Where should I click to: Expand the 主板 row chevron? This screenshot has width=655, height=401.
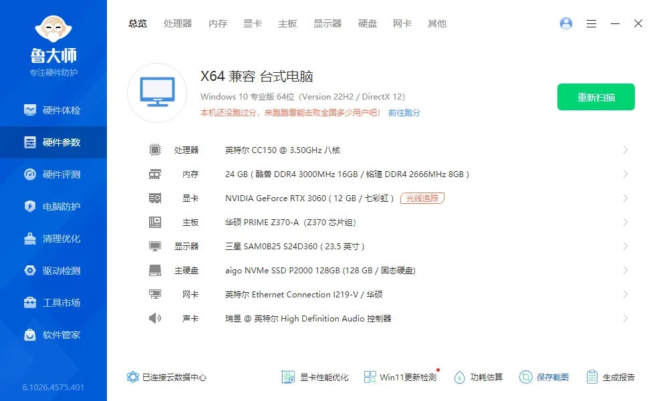[626, 222]
